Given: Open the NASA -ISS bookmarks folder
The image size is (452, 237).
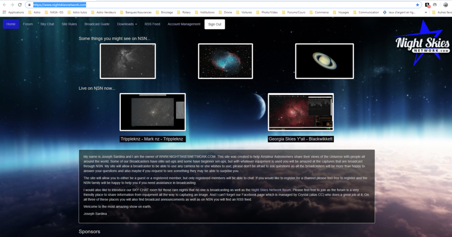Looking at the screenshot, I should (54, 12).
